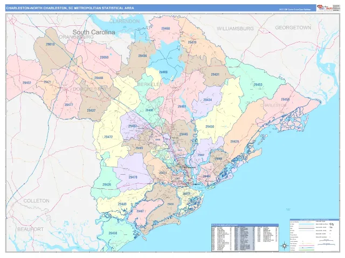The image size is (345, 258).
Task: Click ZIP code label 29471
Action: (47, 82)
